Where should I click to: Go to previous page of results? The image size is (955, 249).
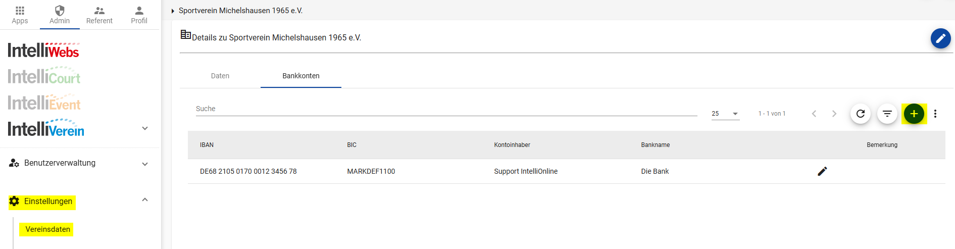tap(814, 114)
